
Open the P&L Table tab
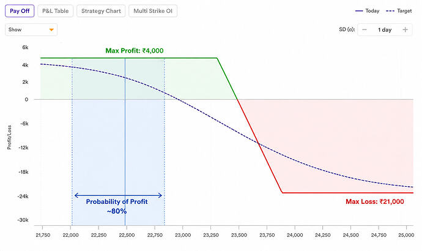[x=56, y=11]
